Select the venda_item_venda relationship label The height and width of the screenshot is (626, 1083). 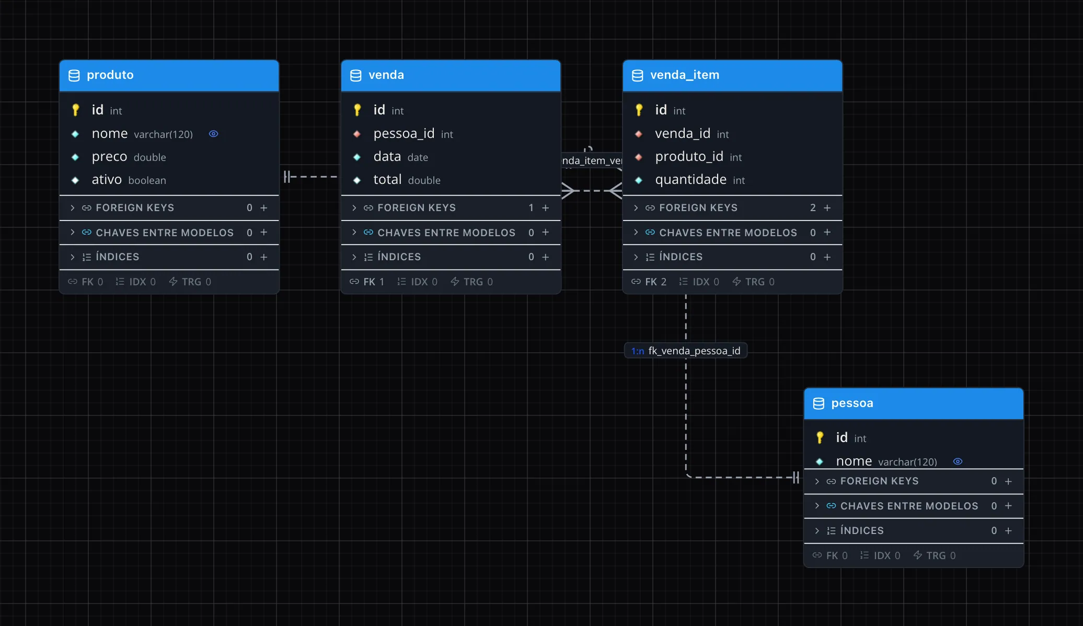pos(592,160)
